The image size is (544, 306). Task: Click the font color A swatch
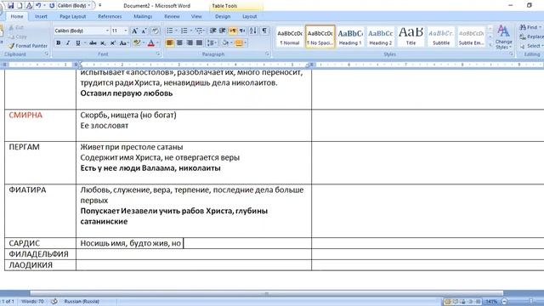tap(151, 43)
